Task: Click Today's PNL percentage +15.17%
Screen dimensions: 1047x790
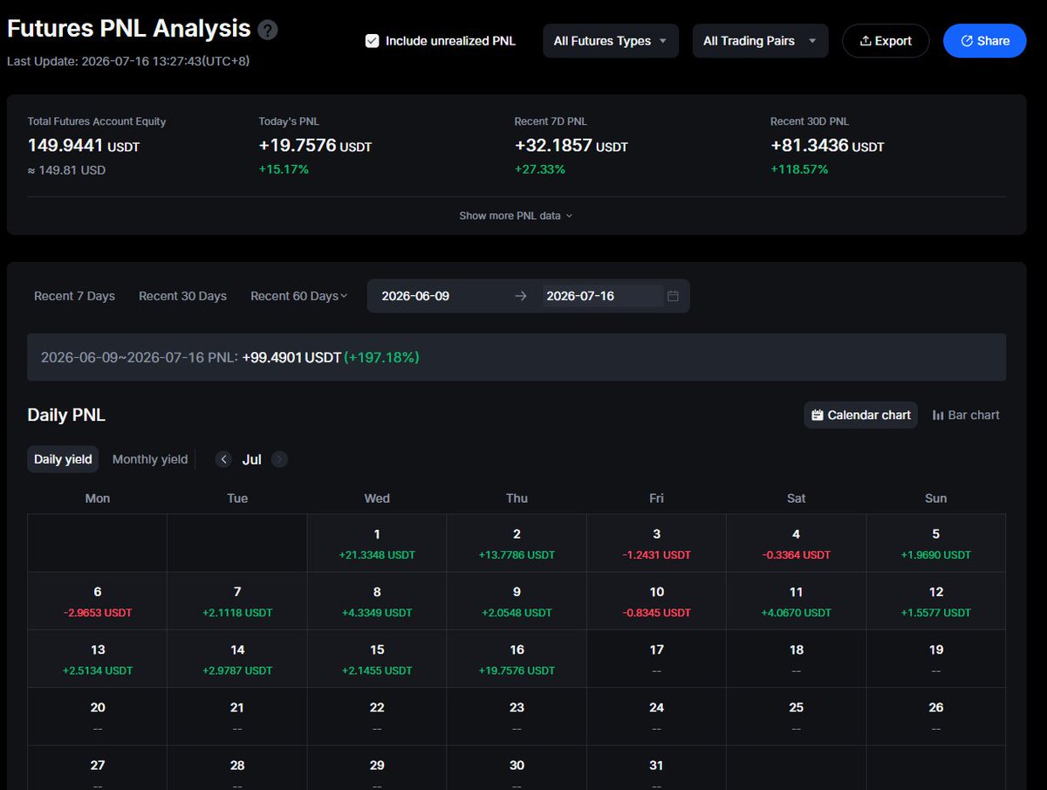Action: tap(284, 169)
